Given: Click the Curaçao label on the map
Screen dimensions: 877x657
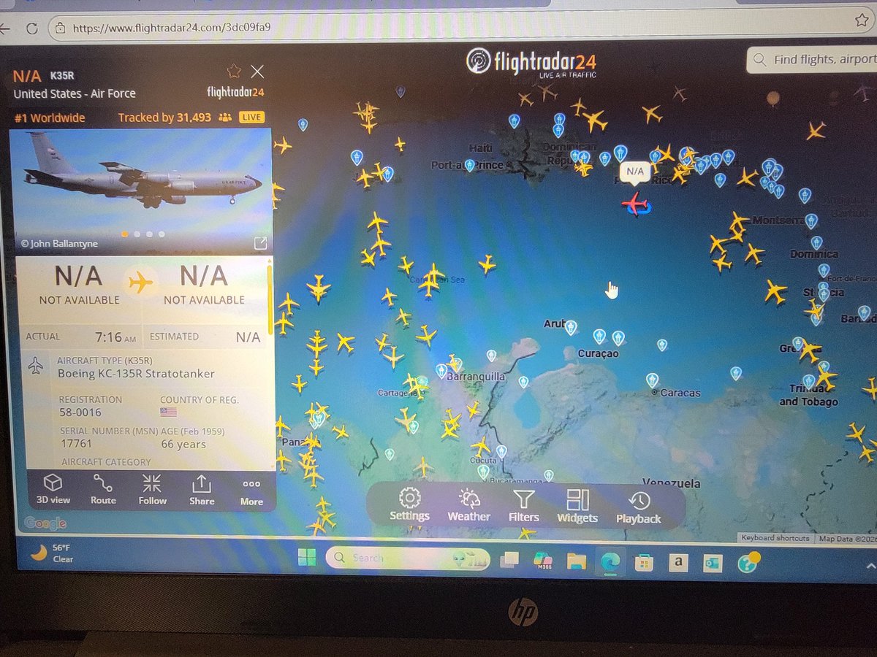Looking at the screenshot, I should click(x=598, y=353).
